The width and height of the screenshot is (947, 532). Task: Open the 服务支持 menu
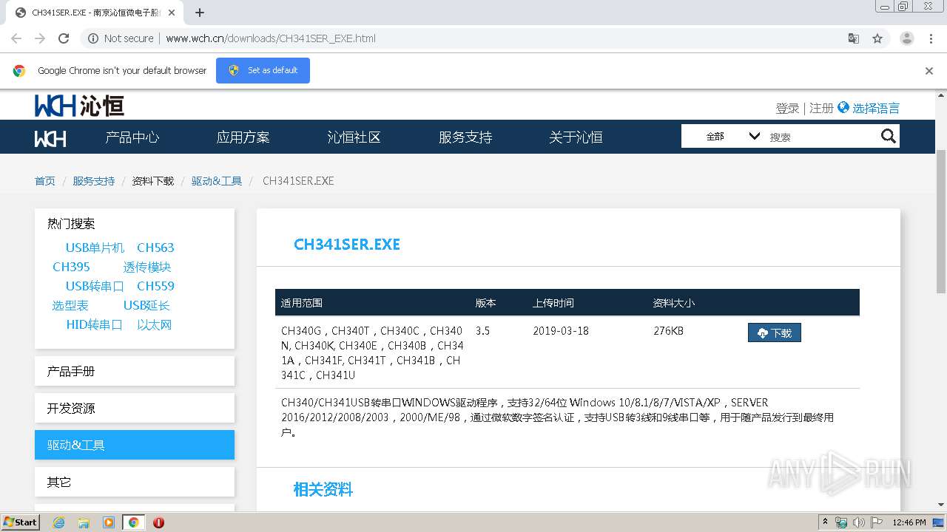point(465,137)
